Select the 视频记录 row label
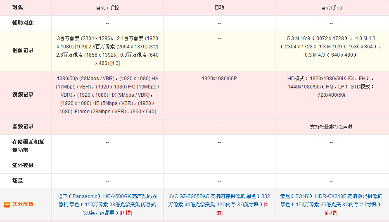Screen dimensions: 389x222 pos(23,95)
